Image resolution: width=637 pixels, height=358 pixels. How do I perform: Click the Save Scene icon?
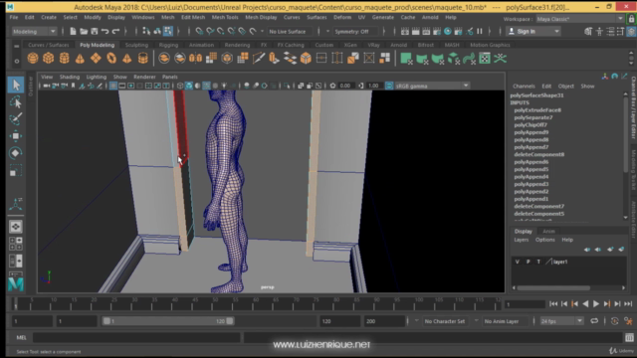click(x=95, y=31)
